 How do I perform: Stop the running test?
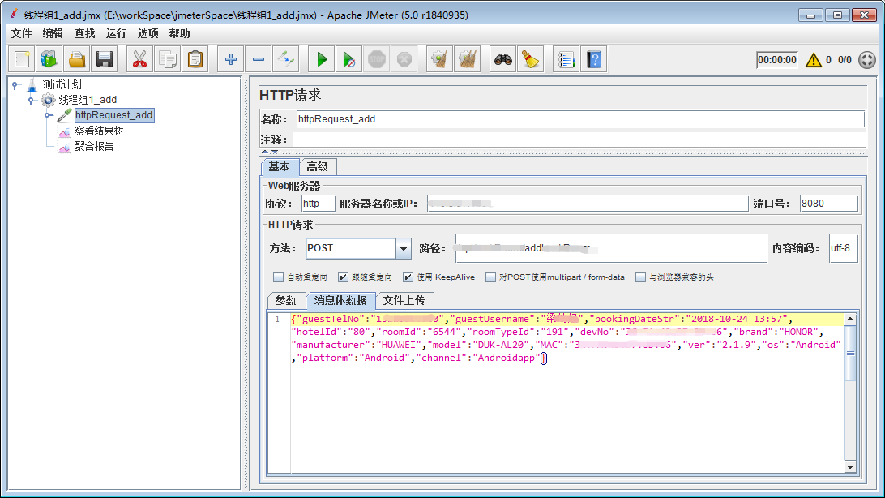click(377, 59)
